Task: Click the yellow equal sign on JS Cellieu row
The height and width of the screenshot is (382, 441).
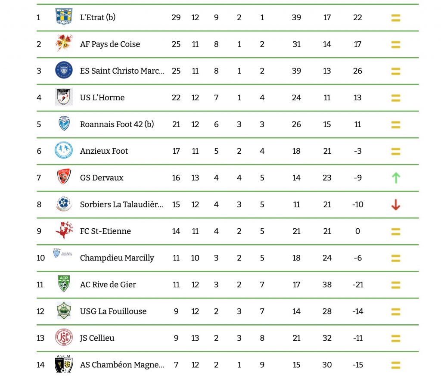Action: 396,339
